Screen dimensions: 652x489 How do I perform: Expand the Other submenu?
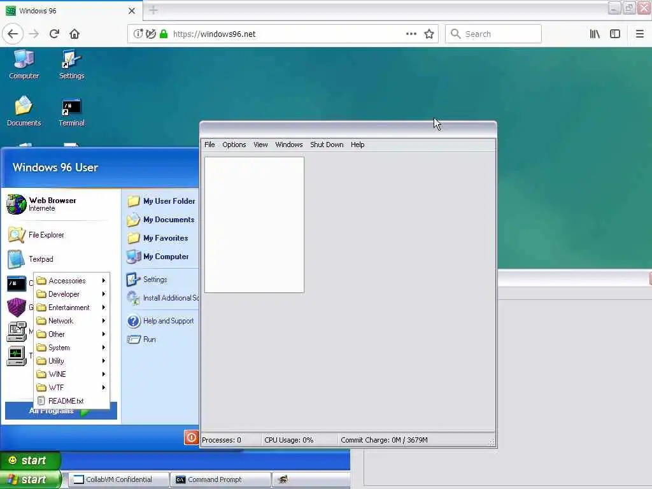click(71, 334)
